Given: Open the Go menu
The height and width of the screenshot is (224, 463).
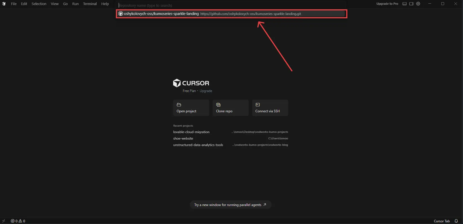Looking at the screenshot, I should click(x=65, y=4).
